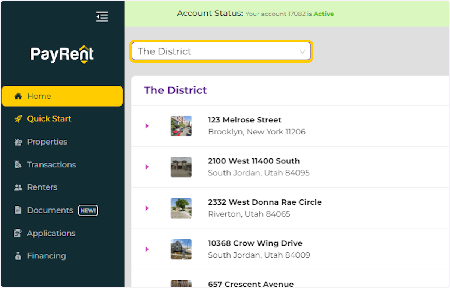
Task: Click the 2332 West Donna Rae Circle thumbnail
Action: click(181, 208)
